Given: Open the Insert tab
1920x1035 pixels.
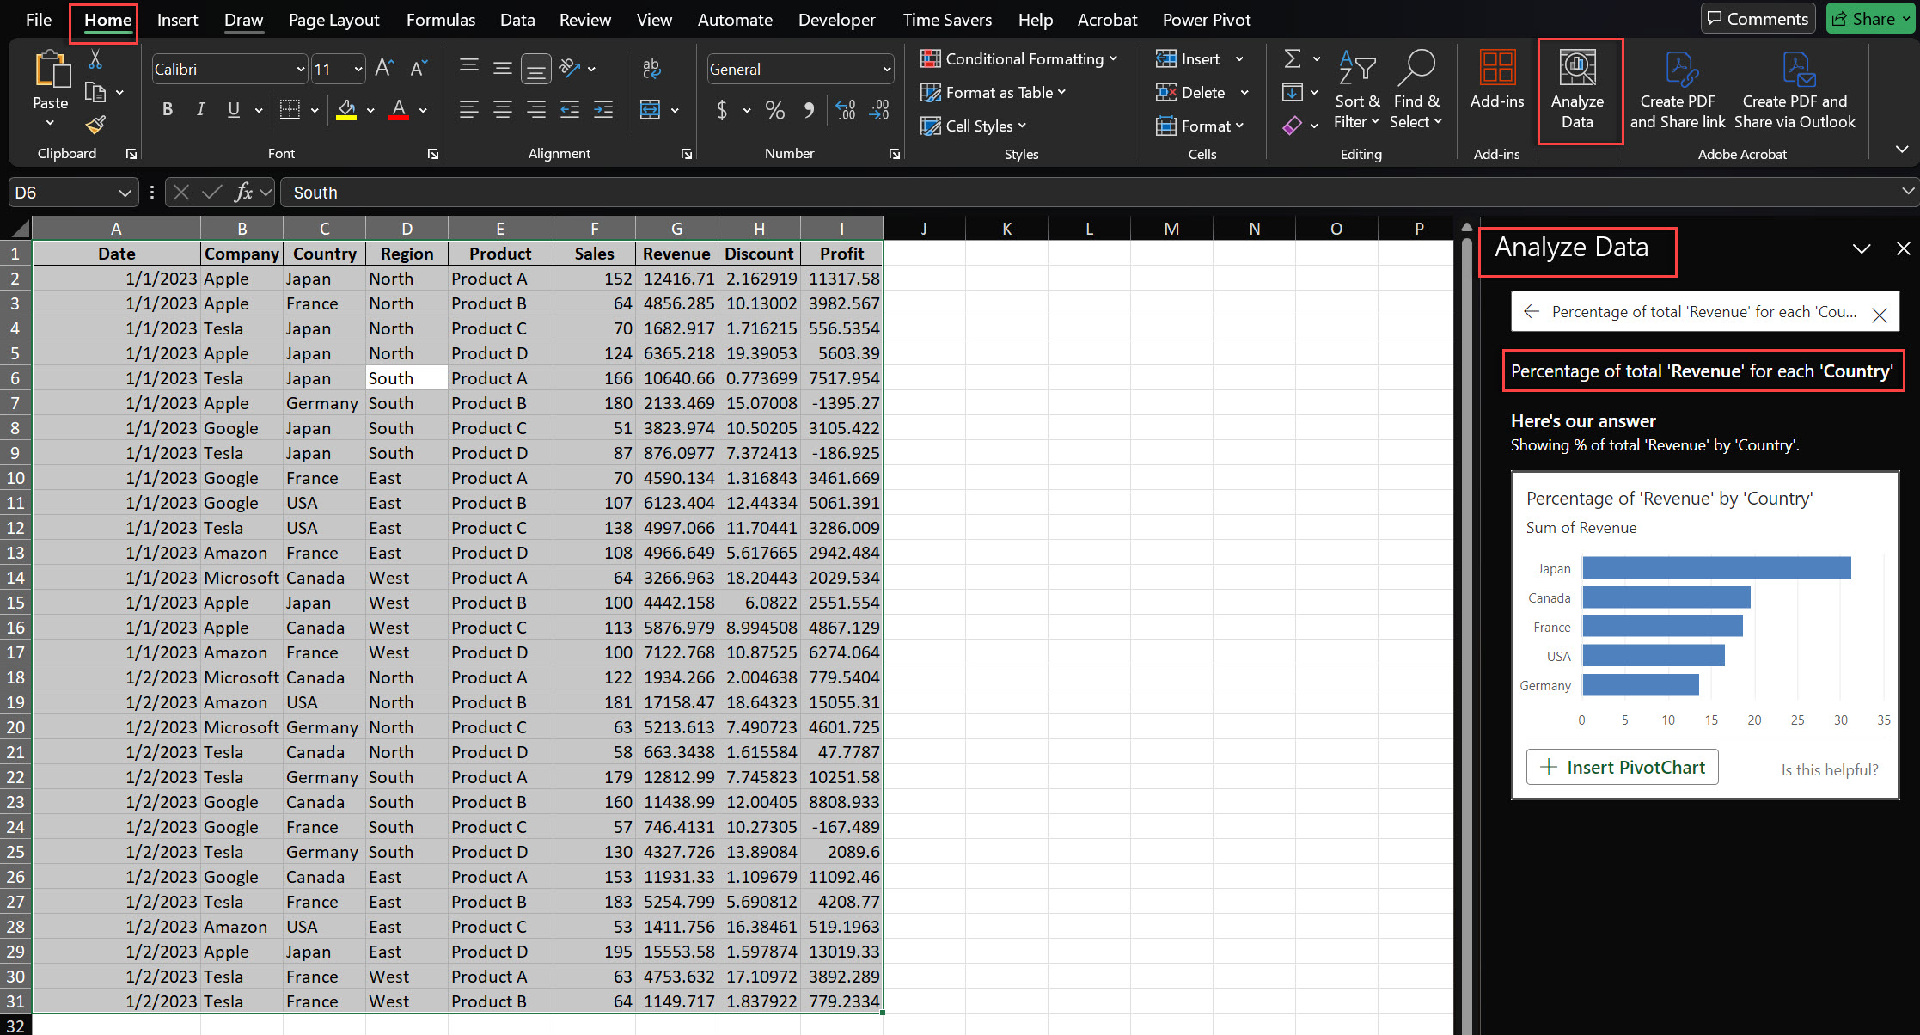Looking at the screenshot, I should click(x=177, y=19).
